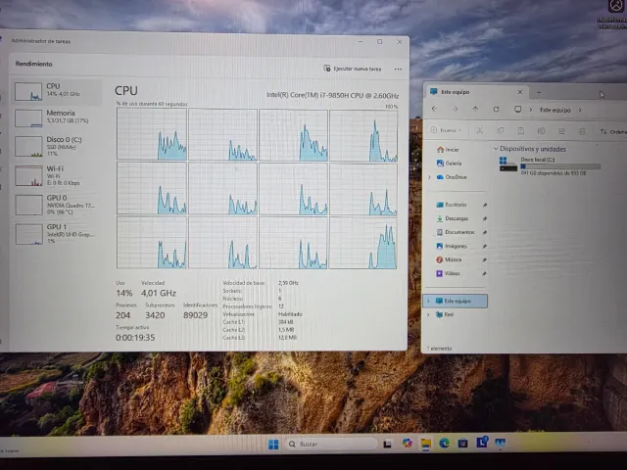Select Memoria in the performance list
627x470 pixels.
pyautogui.click(x=57, y=117)
